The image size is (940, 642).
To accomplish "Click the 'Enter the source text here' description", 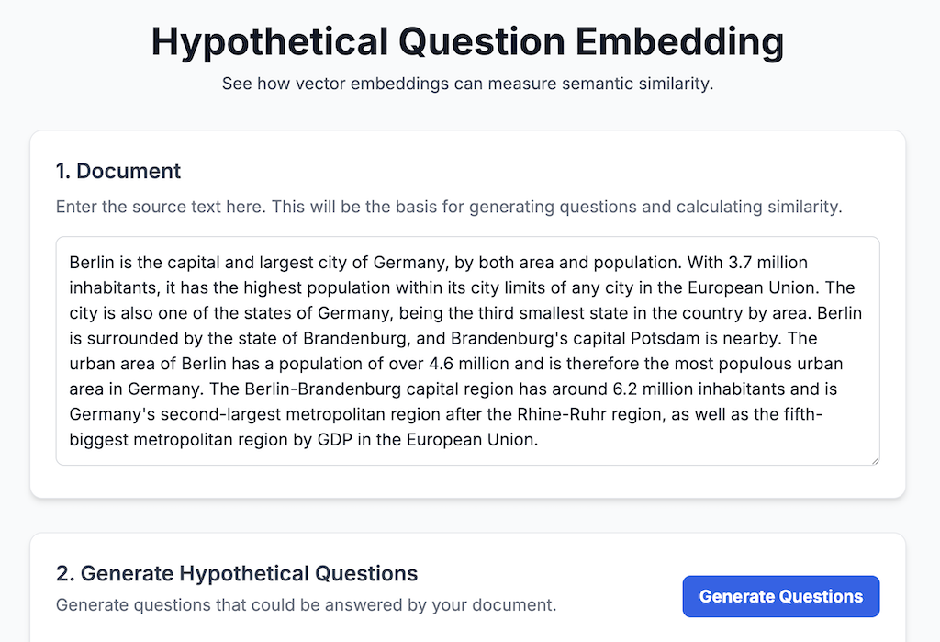I will (x=449, y=207).
